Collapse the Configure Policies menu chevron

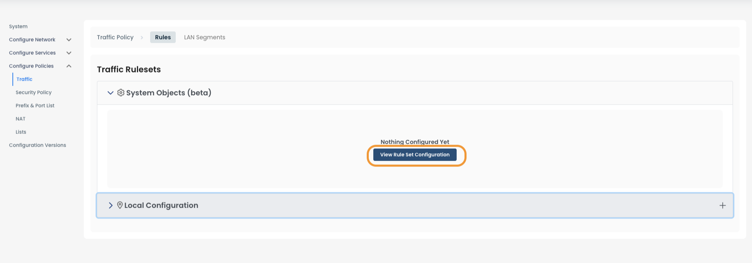(69, 66)
